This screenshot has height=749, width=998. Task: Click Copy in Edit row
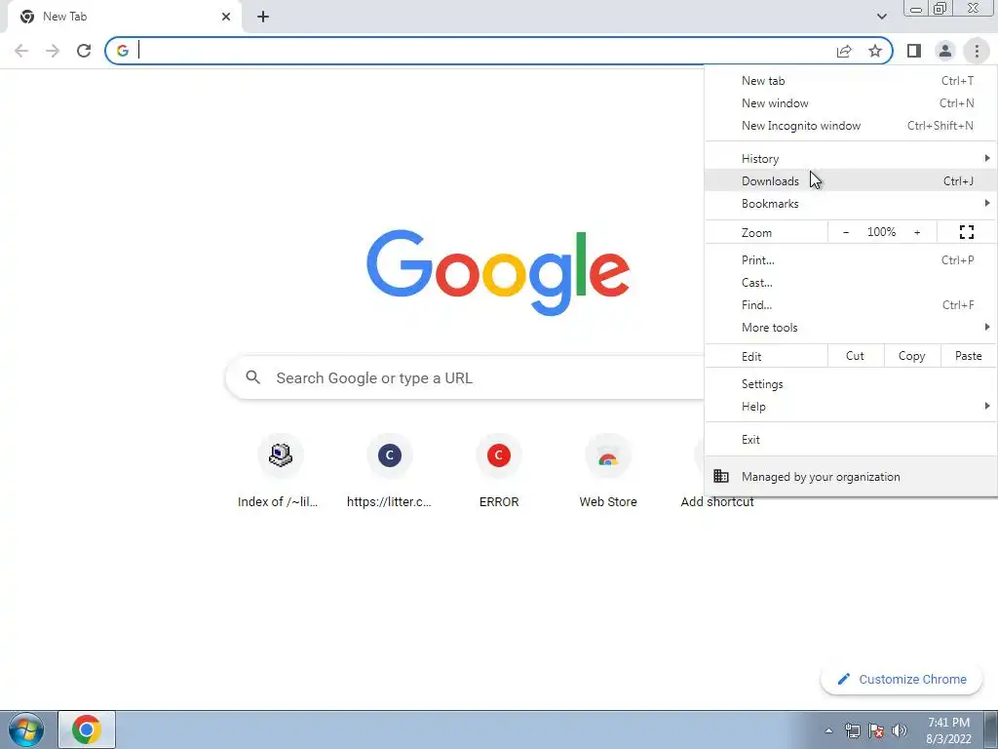[912, 356]
